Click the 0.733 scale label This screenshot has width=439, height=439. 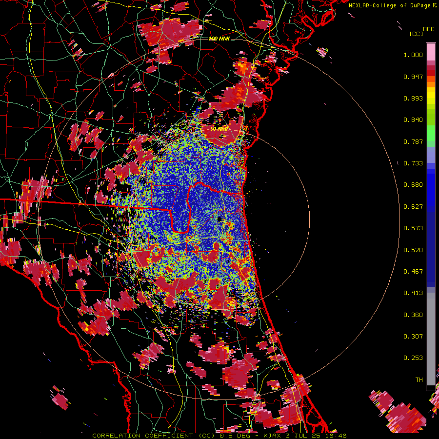(x=413, y=163)
